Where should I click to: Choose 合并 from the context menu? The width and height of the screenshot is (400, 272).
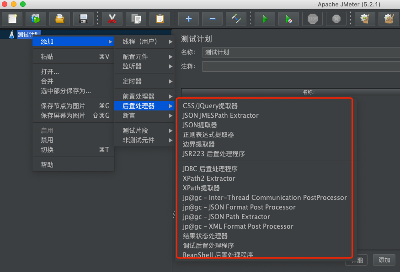point(74,81)
